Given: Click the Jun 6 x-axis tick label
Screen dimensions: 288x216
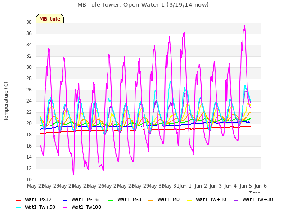Looking at the screenshot, I should (261, 186).
